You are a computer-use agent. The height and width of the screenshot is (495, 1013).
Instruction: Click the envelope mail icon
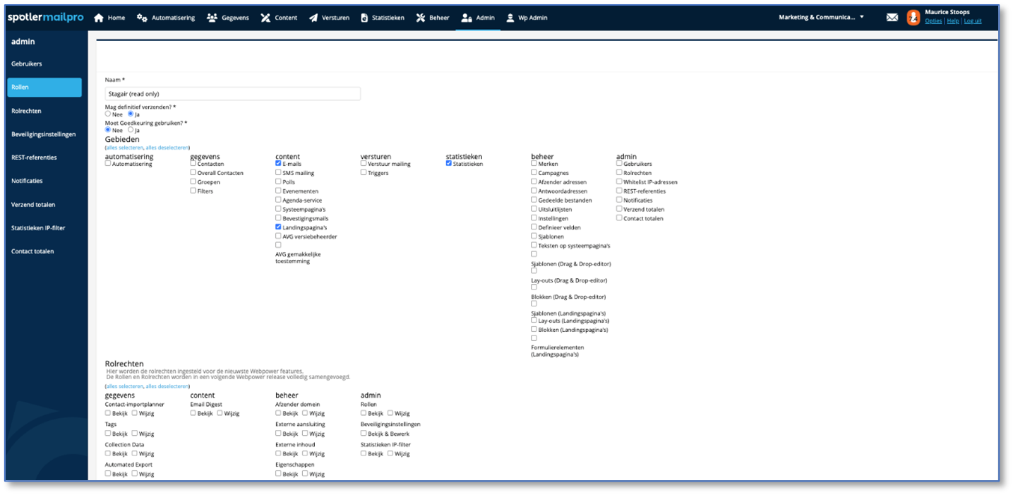(x=892, y=18)
